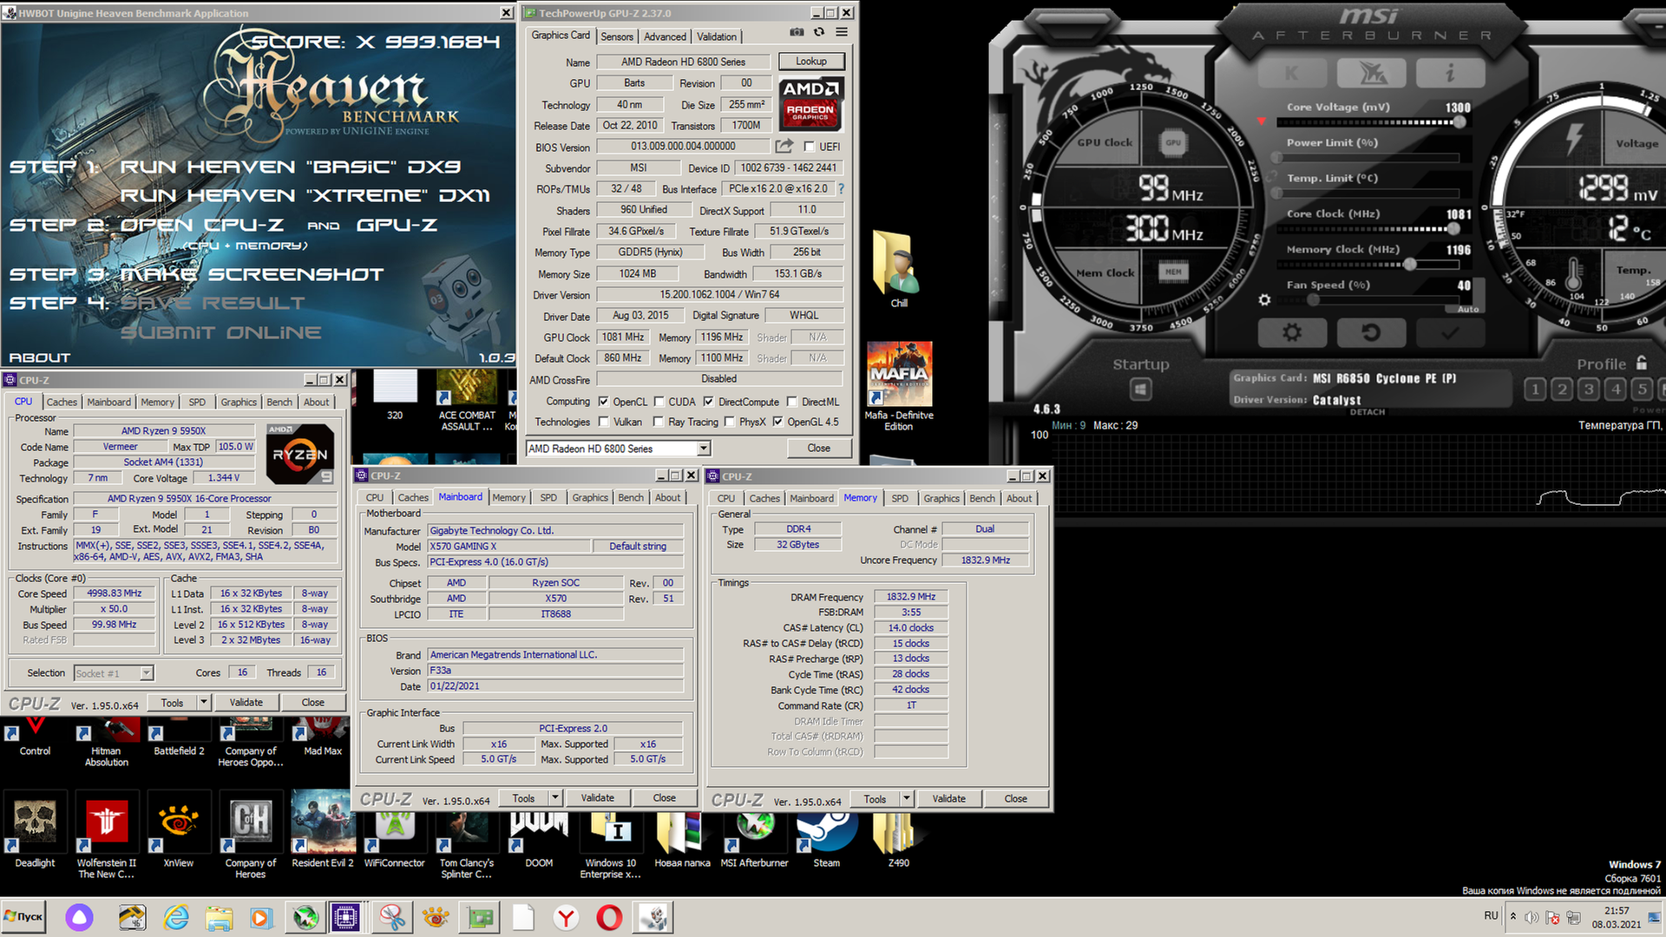Open Validation tab in GPU-Z

tap(717, 36)
